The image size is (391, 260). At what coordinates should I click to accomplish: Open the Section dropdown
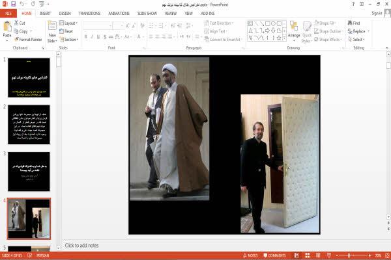[69, 39]
